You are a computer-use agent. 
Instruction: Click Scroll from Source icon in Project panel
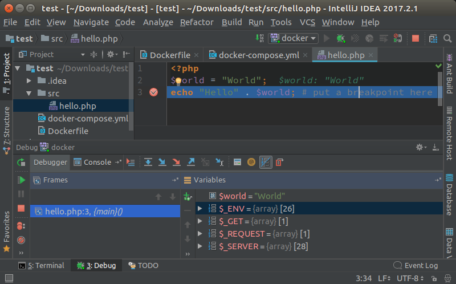click(x=93, y=54)
